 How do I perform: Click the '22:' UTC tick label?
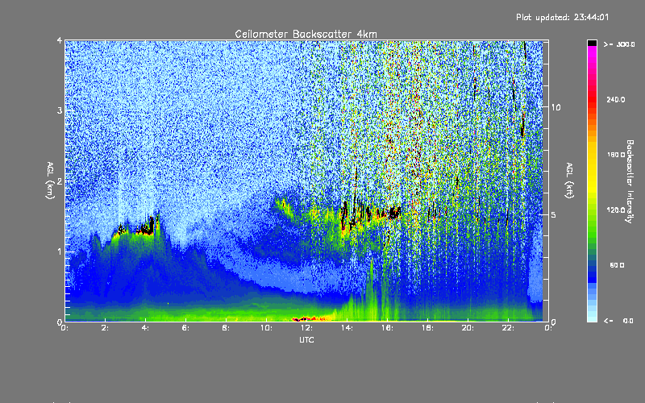[509, 328]
